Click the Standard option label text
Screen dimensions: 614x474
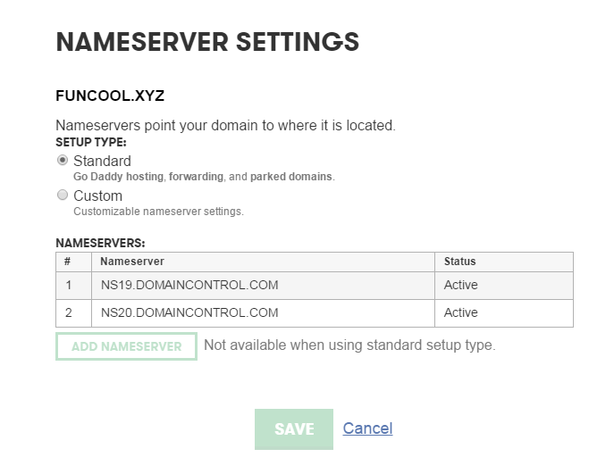[102, 161]
